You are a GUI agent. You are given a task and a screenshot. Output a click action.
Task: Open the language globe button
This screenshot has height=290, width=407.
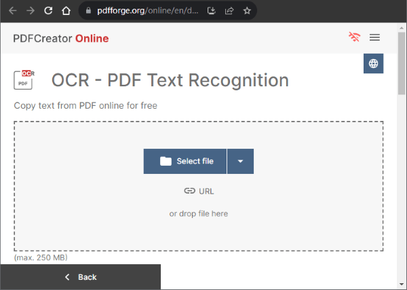(373, 63)
